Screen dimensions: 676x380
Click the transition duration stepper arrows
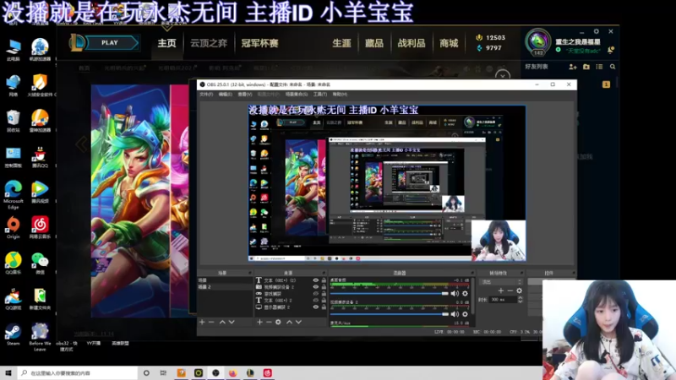click(x=520, y=300)
